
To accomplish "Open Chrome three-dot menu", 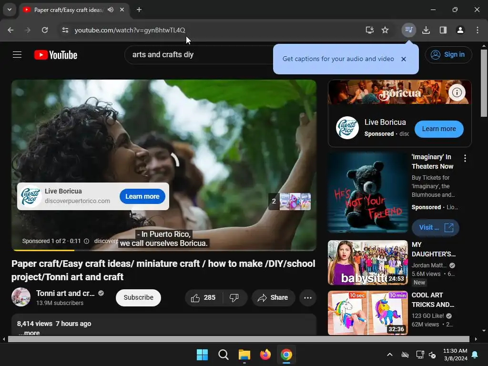I will pos(478,30).
